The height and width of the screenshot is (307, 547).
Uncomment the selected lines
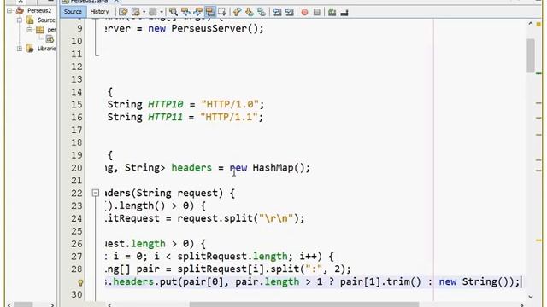[344, 12]
